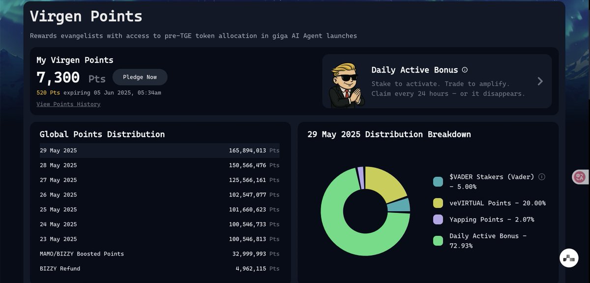The height and width of the screenshot is (283, 590).
Task: Select the 24 May 2025 distribution row
Action: [160, 224]
